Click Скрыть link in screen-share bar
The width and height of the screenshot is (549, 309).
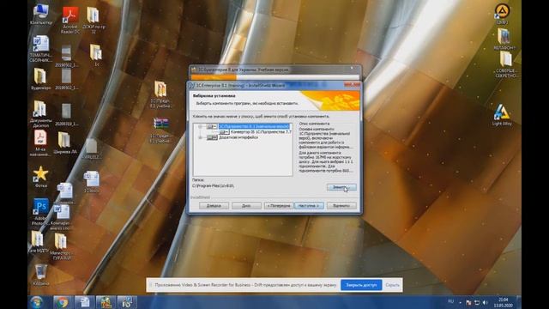click(x=392, y=285)
